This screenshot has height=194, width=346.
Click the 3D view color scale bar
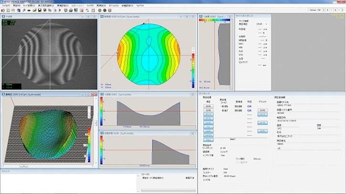click(89, 145)
